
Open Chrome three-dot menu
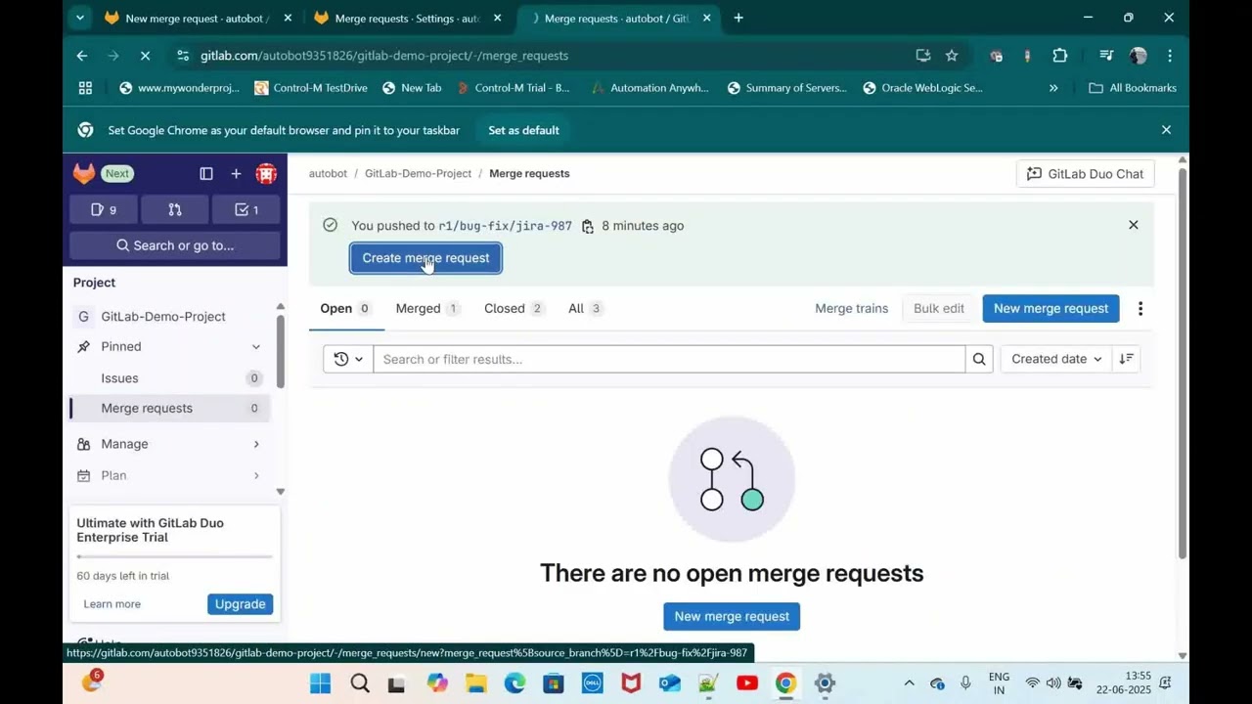click(1170, 56)
